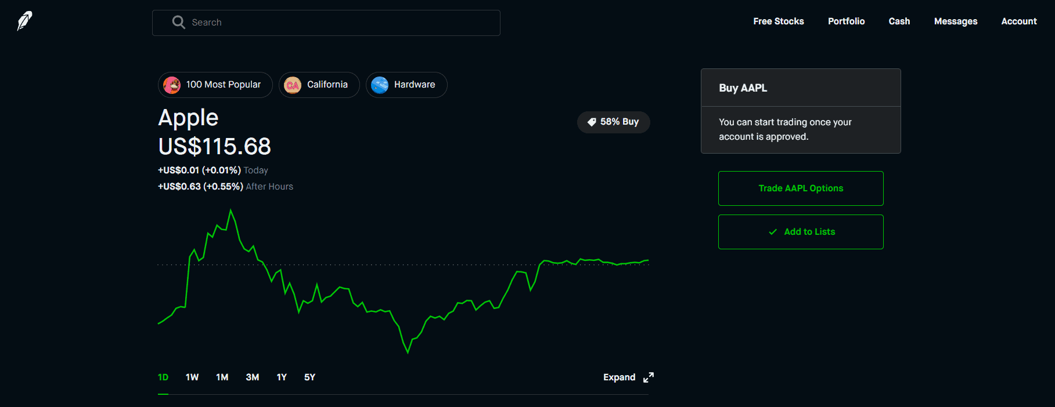Click the +US$0.01 (+0.01%) Today change
The image size is (1055, 407).
[x=213, y=170]
